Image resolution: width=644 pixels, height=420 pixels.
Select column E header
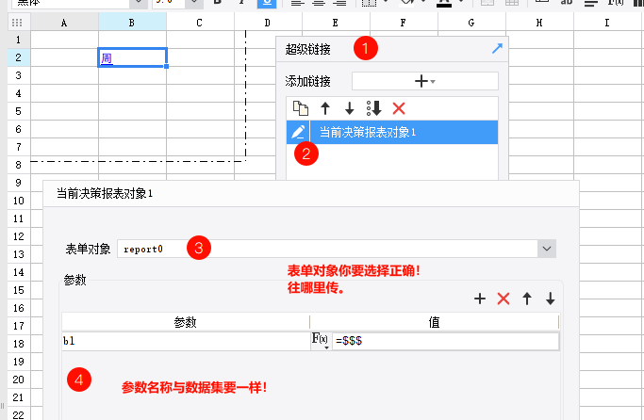pyautogui.click(x=336, y=23)
